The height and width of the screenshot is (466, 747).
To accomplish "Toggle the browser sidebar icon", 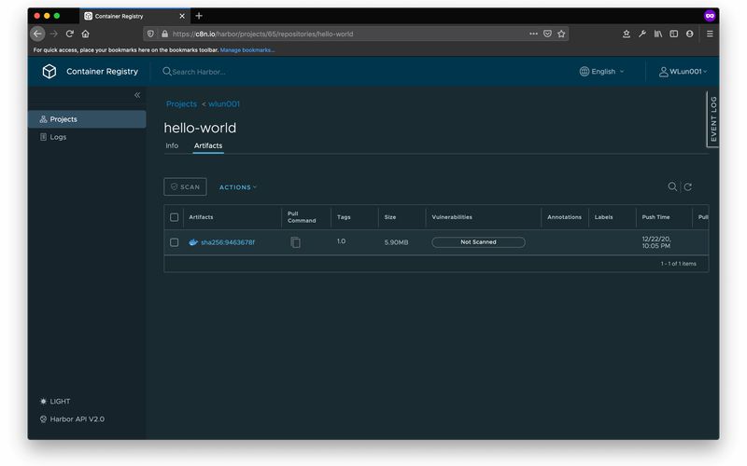I will click(673, 34).
